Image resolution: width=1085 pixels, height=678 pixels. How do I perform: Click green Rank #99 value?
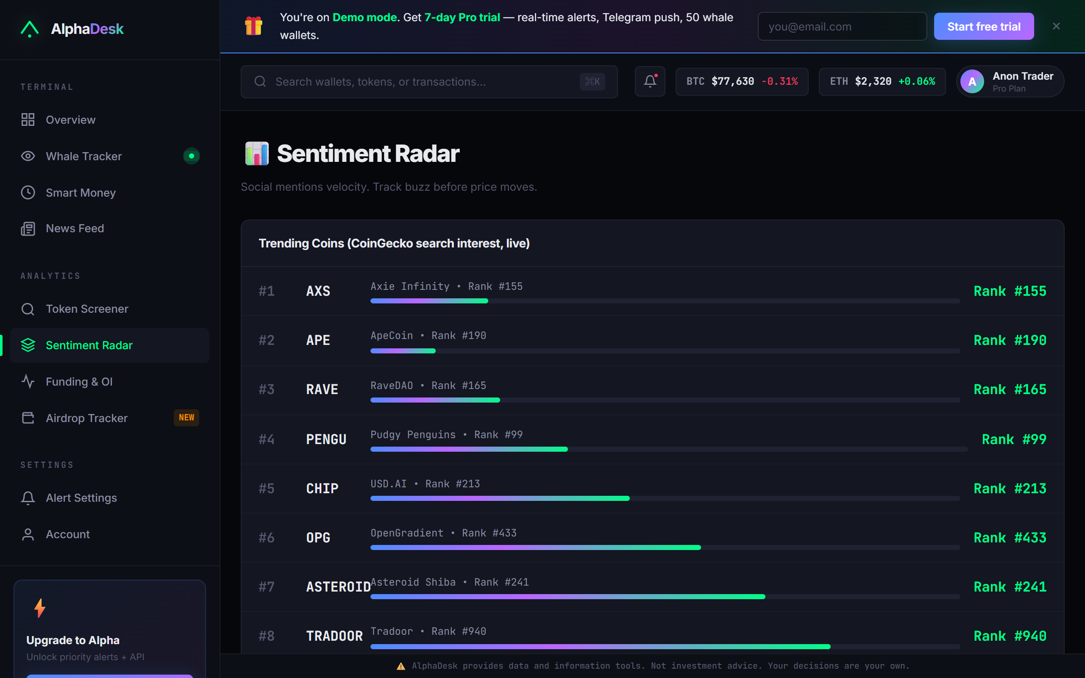tap(1014, 439)
